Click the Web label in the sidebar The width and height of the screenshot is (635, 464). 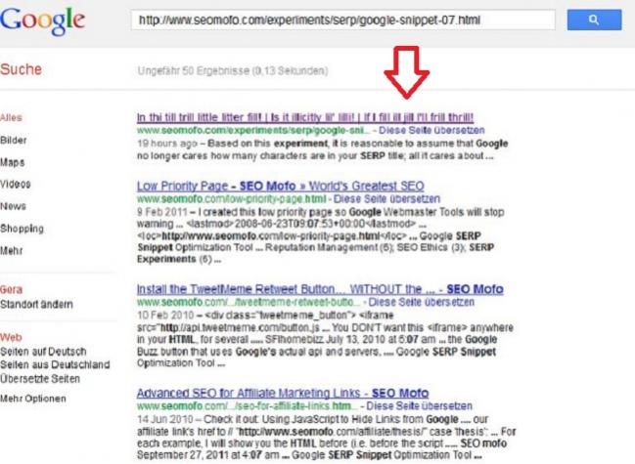point(11,337)
